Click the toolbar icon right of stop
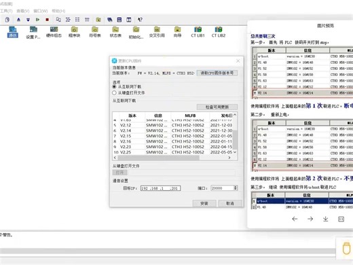Viewport: 353px width, 265px height. (x=58, y=20)
